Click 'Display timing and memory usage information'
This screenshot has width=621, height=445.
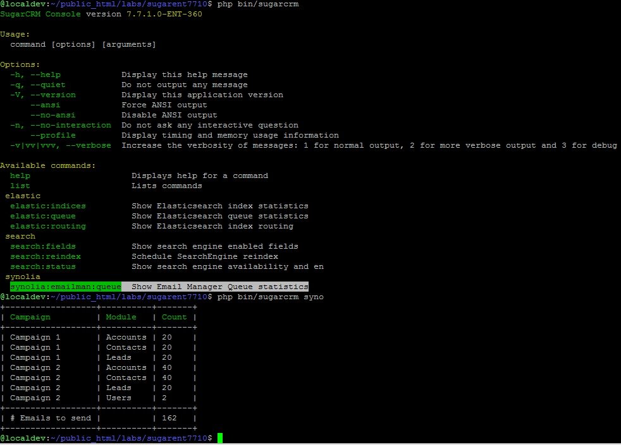point(230,135)
